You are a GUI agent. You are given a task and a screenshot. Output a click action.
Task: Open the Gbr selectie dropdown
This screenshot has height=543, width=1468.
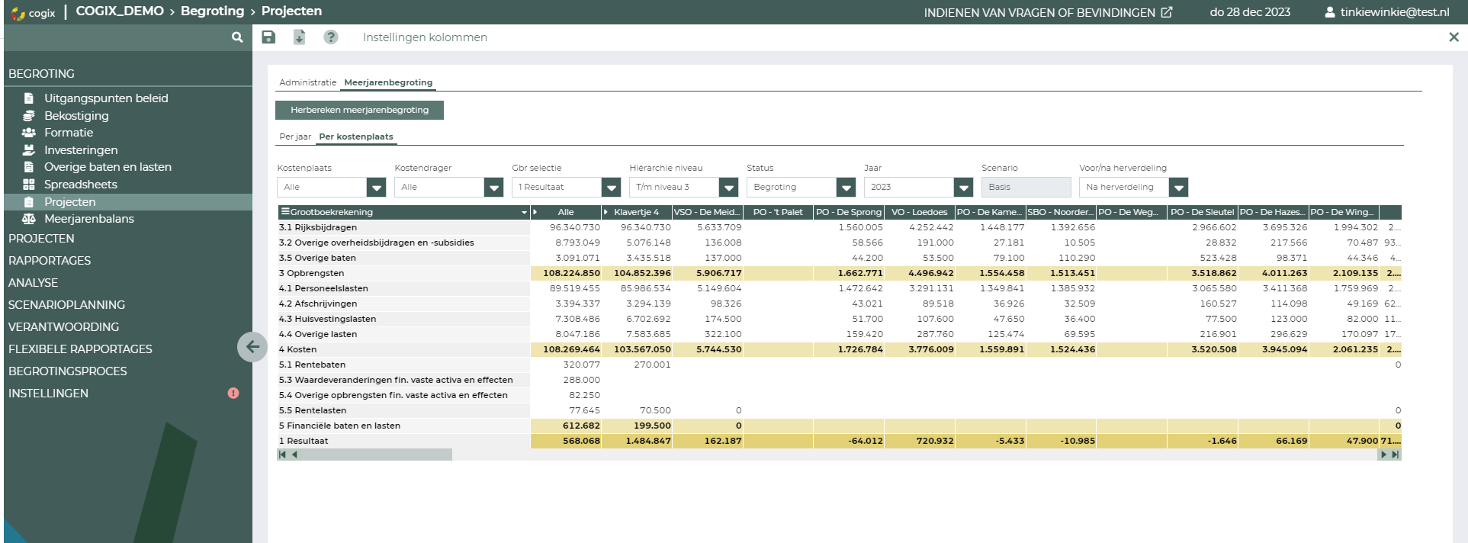pos(611,187)
